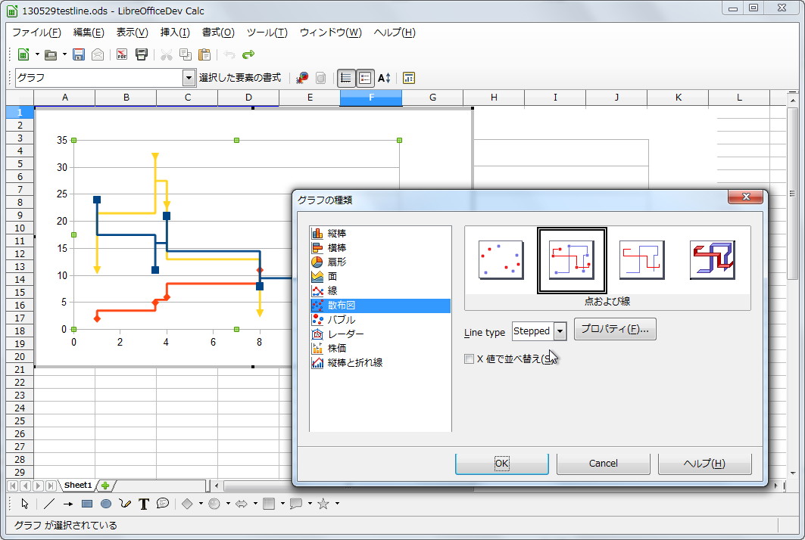The image size is (805, 540).
Task: Select the Stars shape tool
Action: (x=323, y=504)
